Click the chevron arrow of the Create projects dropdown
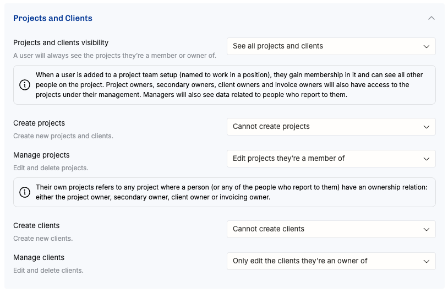 pyautogui.click(x=427, y=127)
